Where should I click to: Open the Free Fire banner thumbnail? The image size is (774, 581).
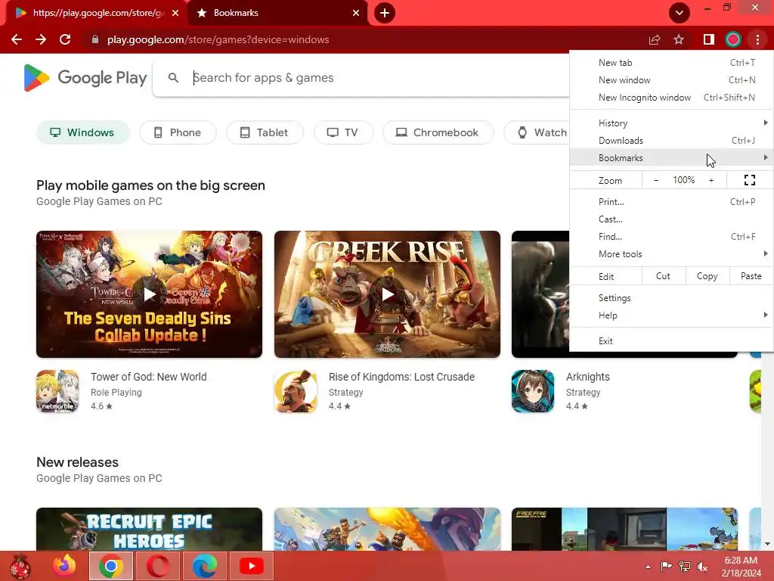pos(625,529)
